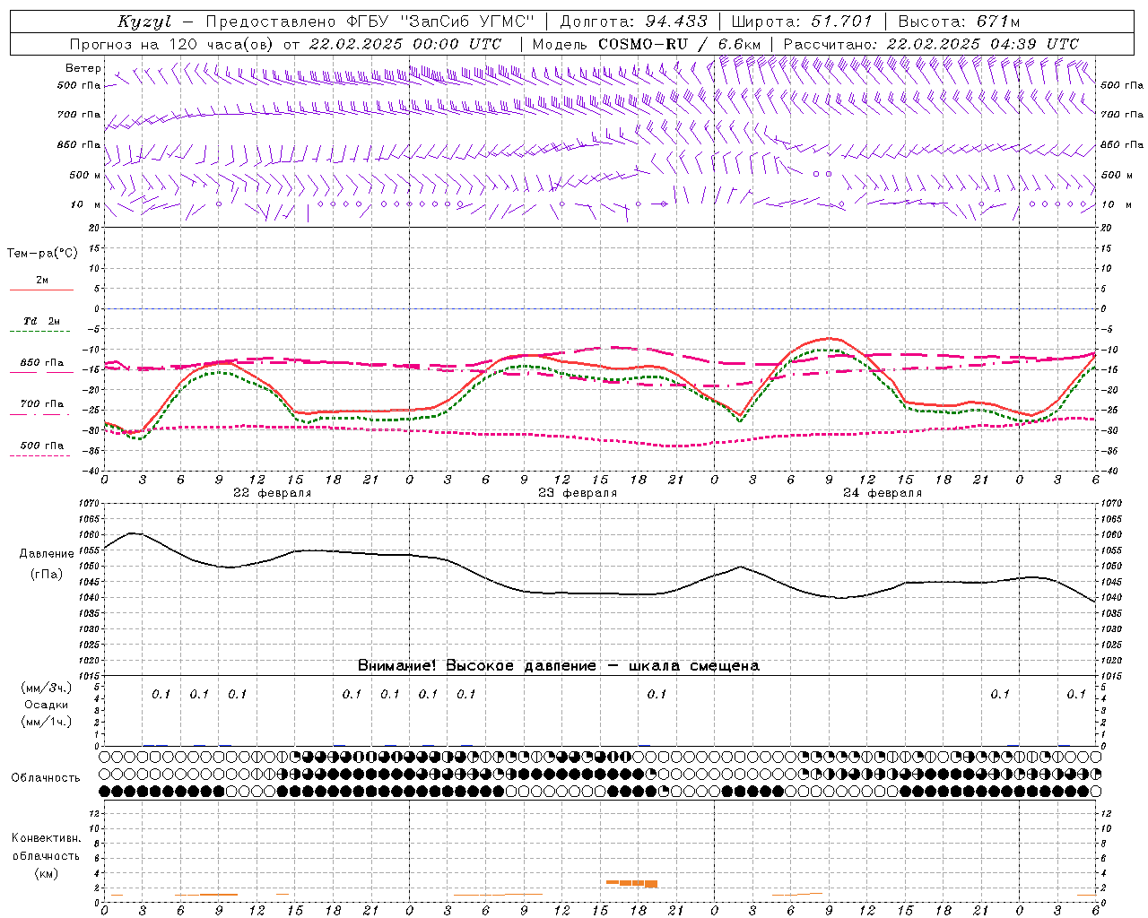Click the (мм/1ч.) precipitation unit label
This screenshot has width=1148, height=918.
coord(47,722)
